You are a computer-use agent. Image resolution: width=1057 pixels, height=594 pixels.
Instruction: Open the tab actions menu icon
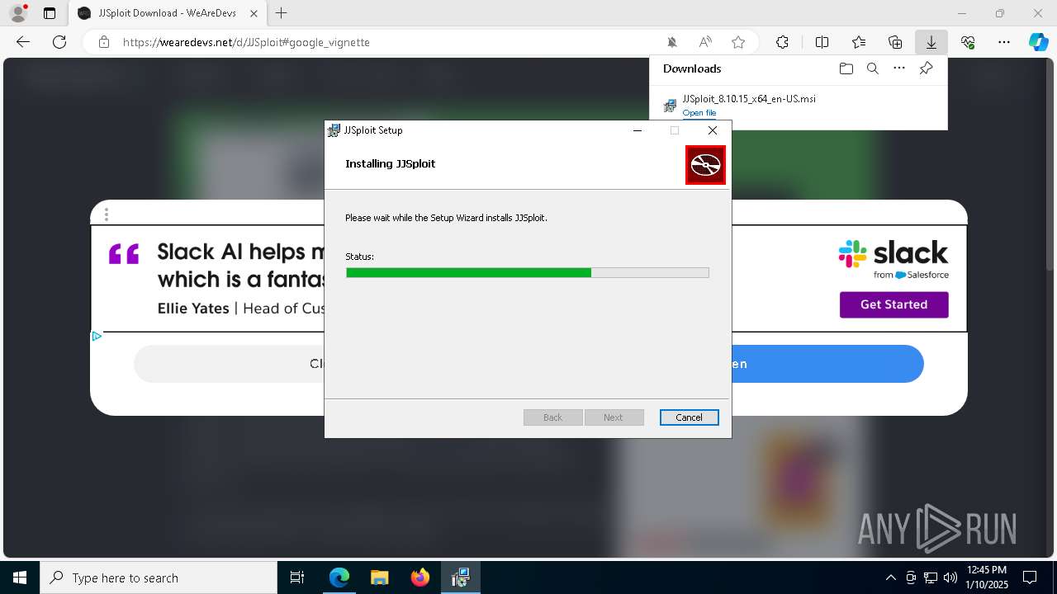coord(50,13)
